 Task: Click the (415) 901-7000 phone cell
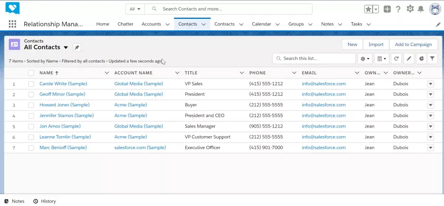tap(266, 148)
